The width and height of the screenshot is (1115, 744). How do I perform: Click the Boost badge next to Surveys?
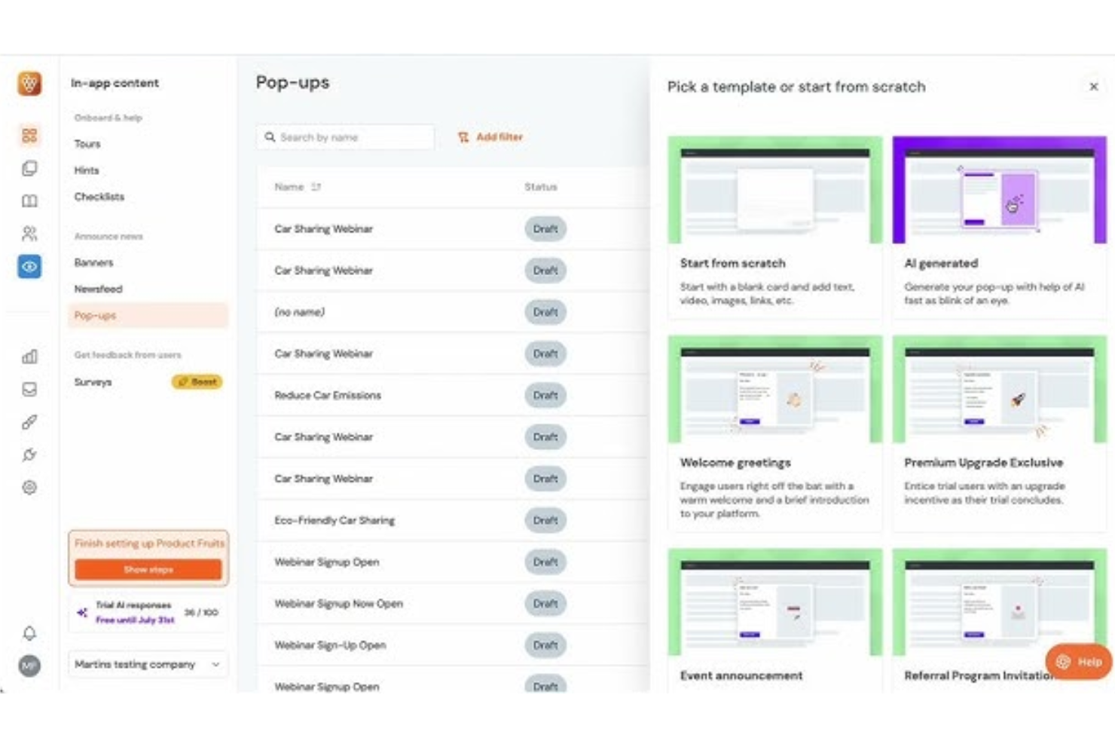(197, 382)
